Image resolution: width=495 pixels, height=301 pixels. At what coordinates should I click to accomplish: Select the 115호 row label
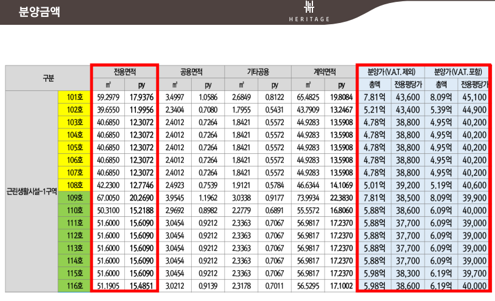(x=75, y=273)
